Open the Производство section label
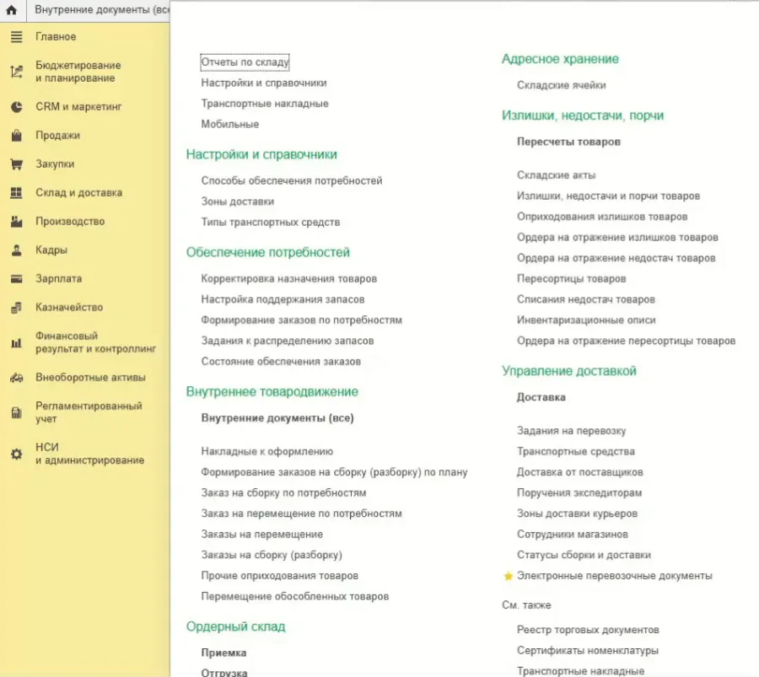This screenshot has width=759, height=677. coord(70,221)
